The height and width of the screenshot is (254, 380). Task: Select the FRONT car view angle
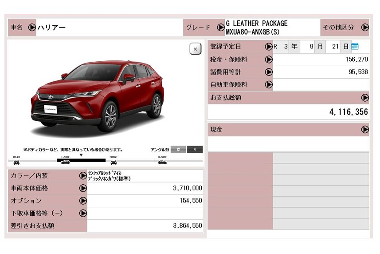point(114,162)
